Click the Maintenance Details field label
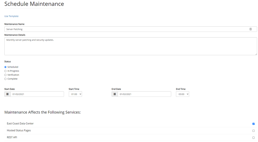The height and width of the screenshot is (142, 258). [15, 35]
